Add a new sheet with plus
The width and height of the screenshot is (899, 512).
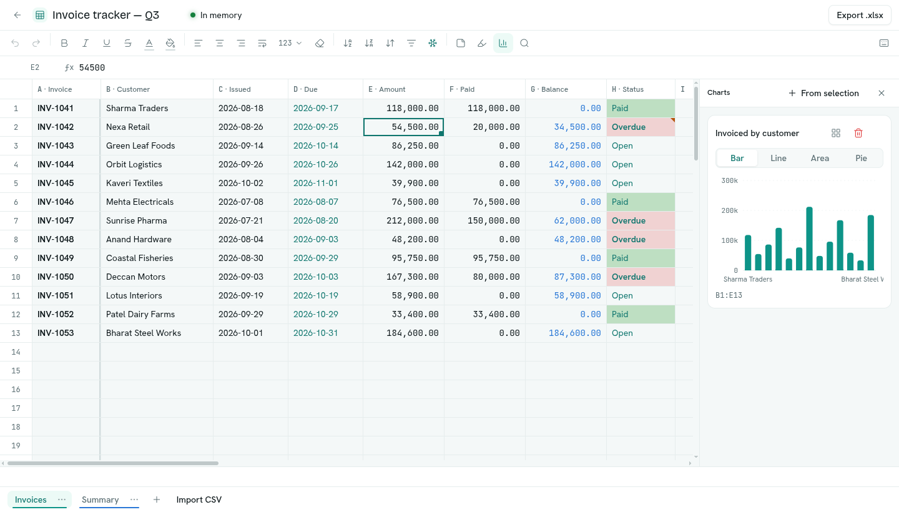pyautogui.click(x=157, y=500)
